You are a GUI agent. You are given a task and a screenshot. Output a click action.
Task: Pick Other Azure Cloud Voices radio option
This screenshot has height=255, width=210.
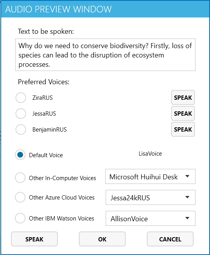point(20,197)
